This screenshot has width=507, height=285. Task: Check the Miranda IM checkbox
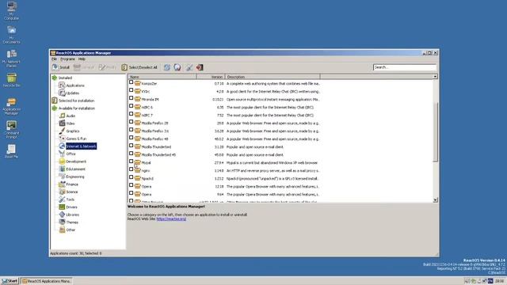[x=131, y=98]
